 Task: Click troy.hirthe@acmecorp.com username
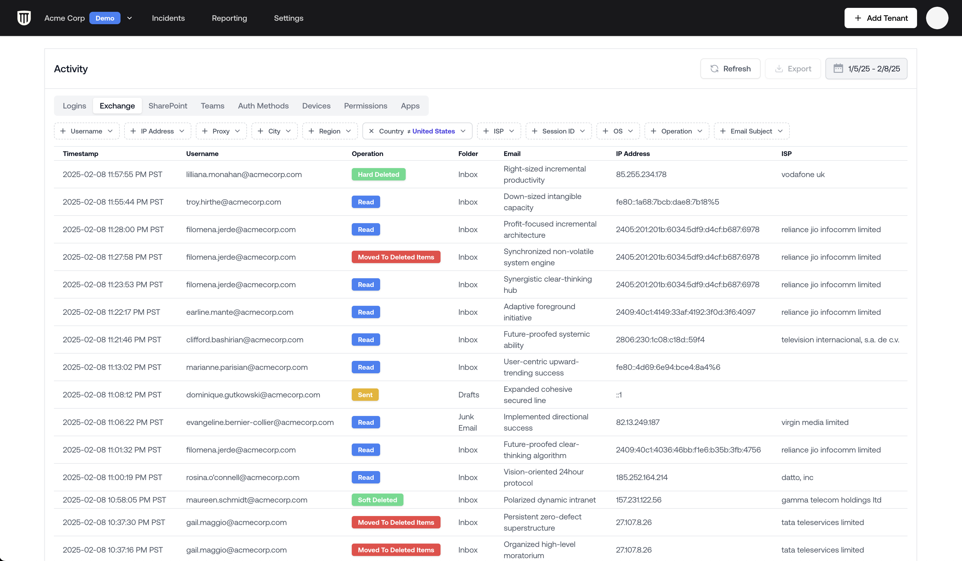pos(233,202)
